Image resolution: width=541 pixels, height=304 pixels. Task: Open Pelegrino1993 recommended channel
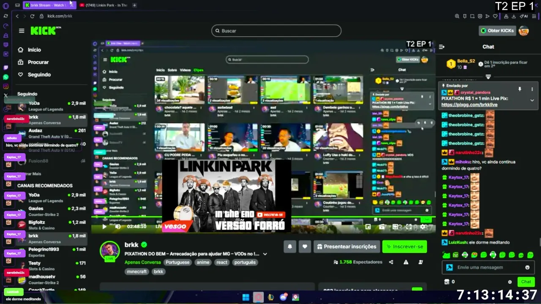[x=52, y=252]
